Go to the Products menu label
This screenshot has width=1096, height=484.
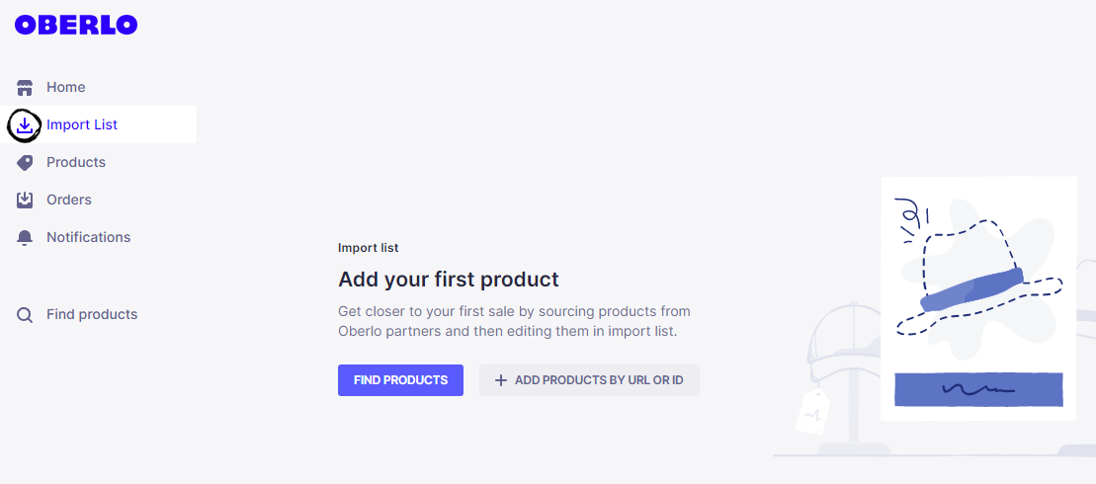pos(76,162)
